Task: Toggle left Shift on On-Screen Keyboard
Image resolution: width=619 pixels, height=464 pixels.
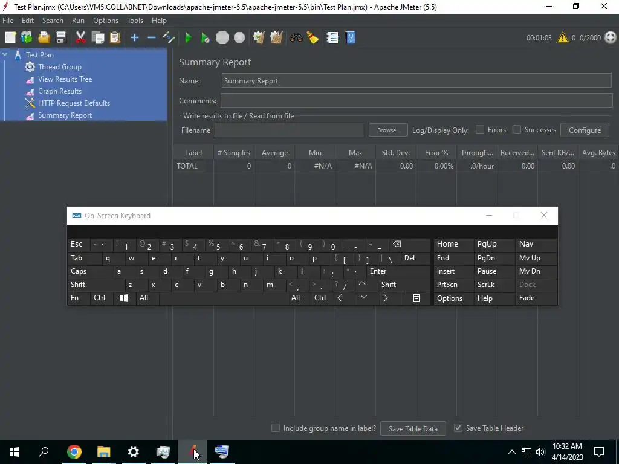Action: (x=96, y=285)
